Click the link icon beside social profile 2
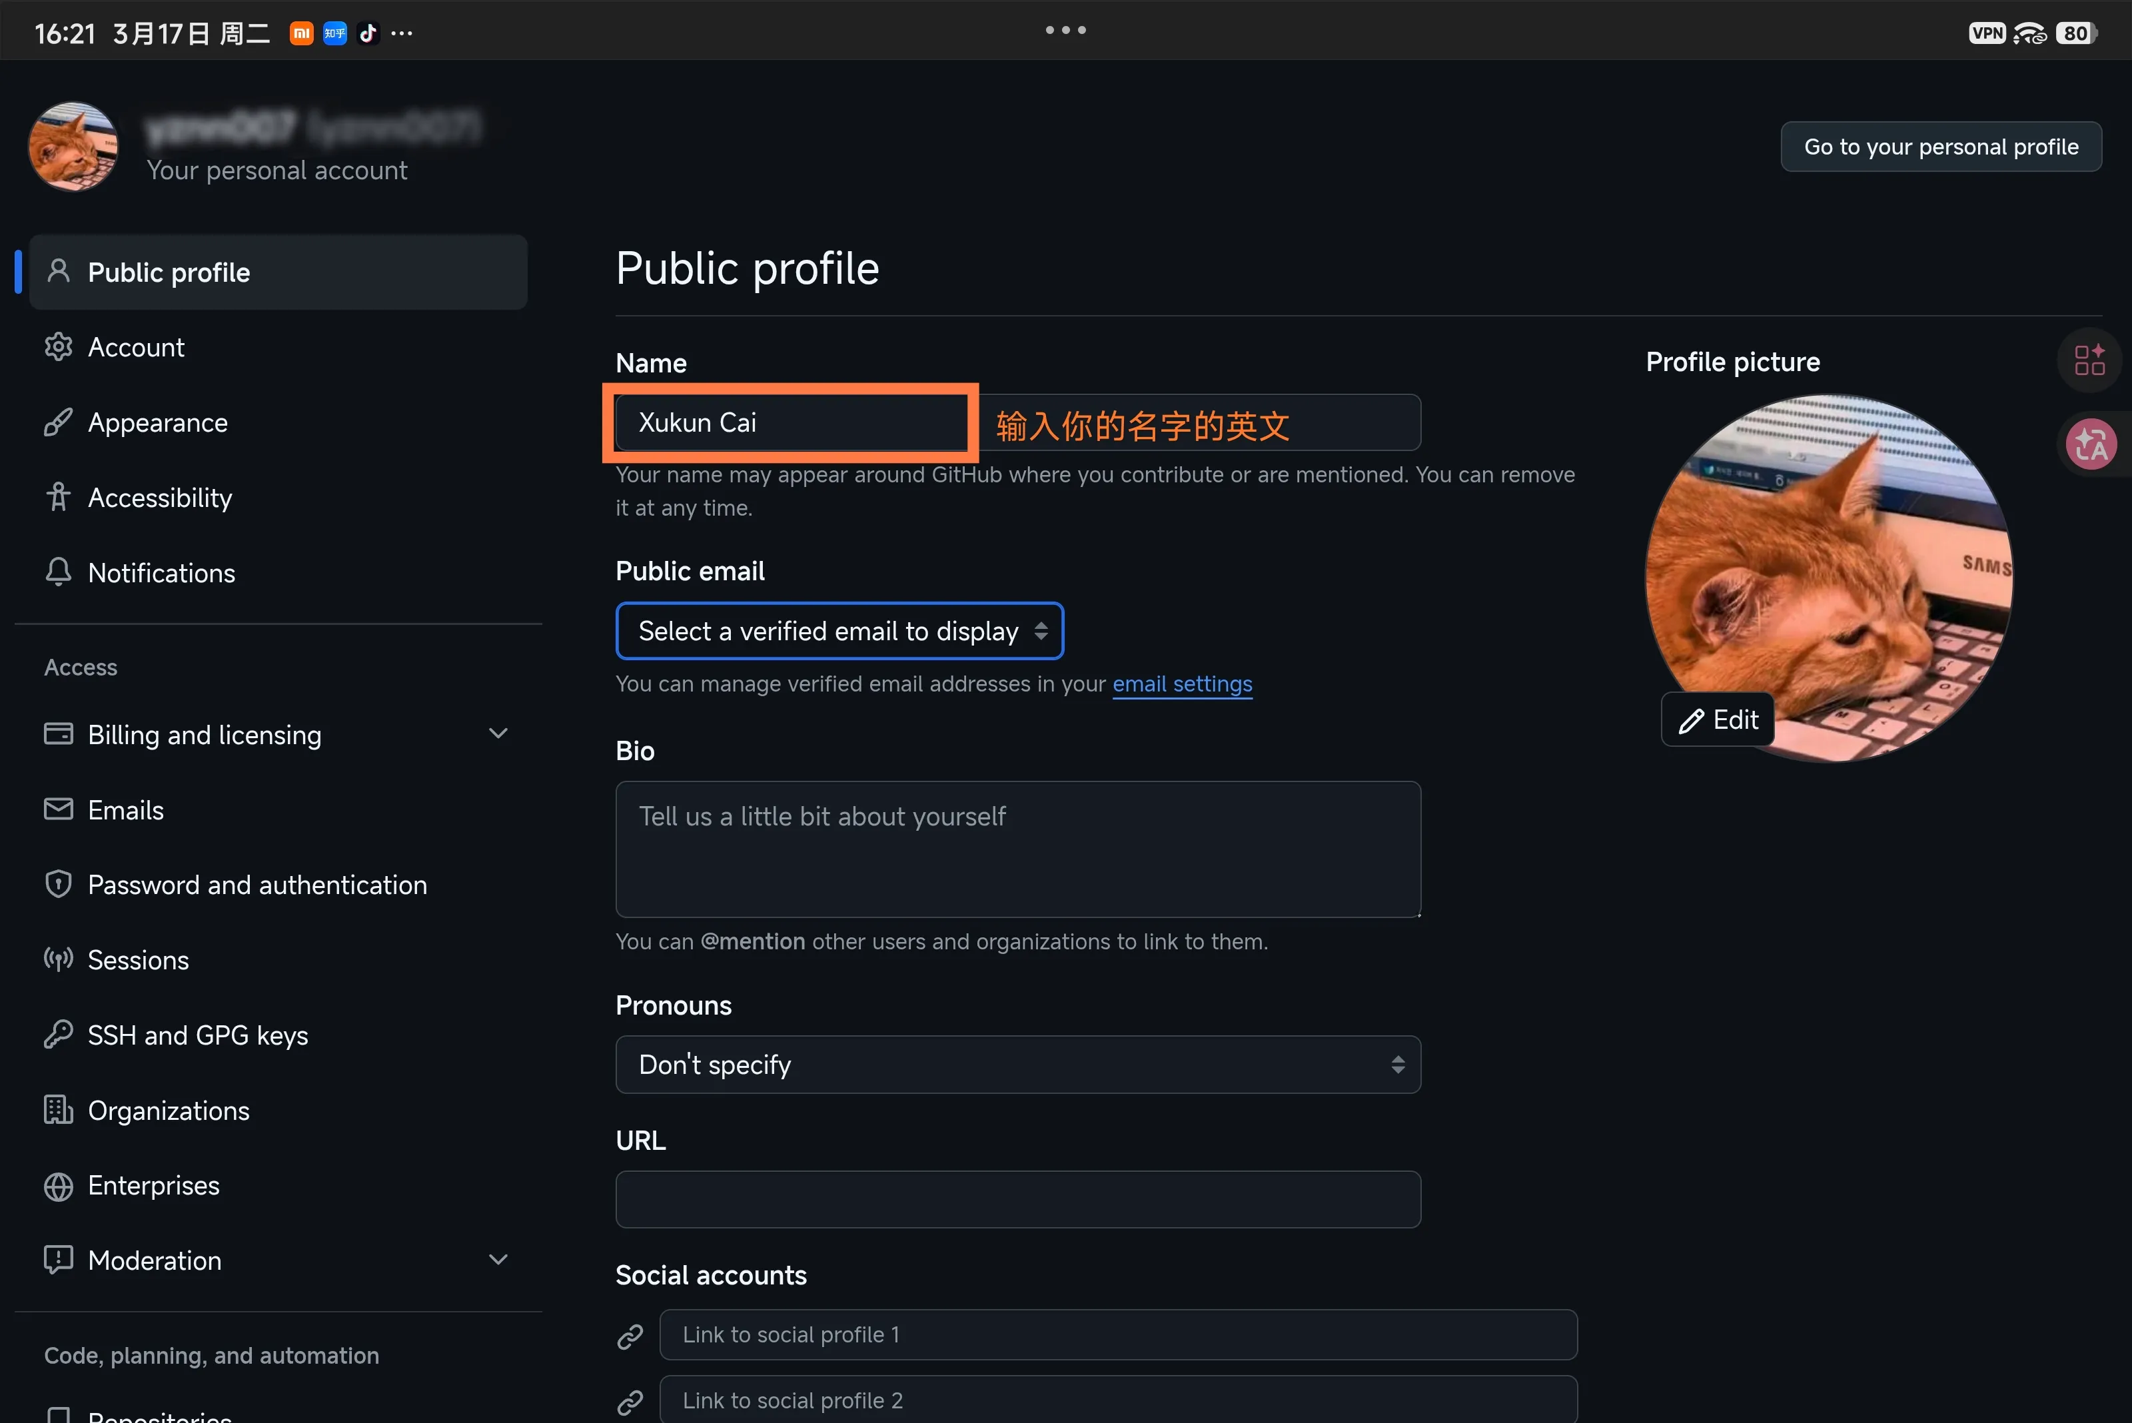The image size is (2132, 1423). (630, 1402)
